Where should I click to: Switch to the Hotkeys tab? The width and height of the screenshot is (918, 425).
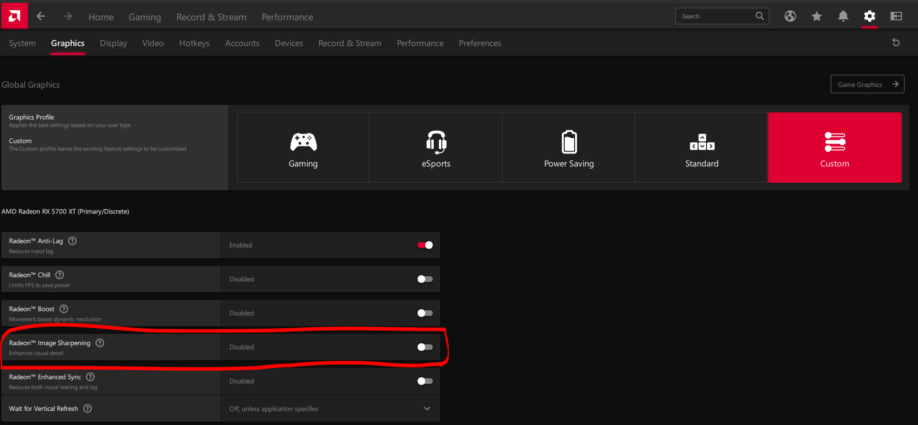[194, 43]
